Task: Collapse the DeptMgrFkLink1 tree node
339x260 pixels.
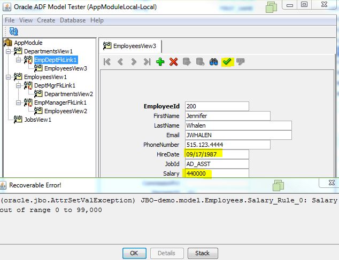Action: tap(18, 85)
